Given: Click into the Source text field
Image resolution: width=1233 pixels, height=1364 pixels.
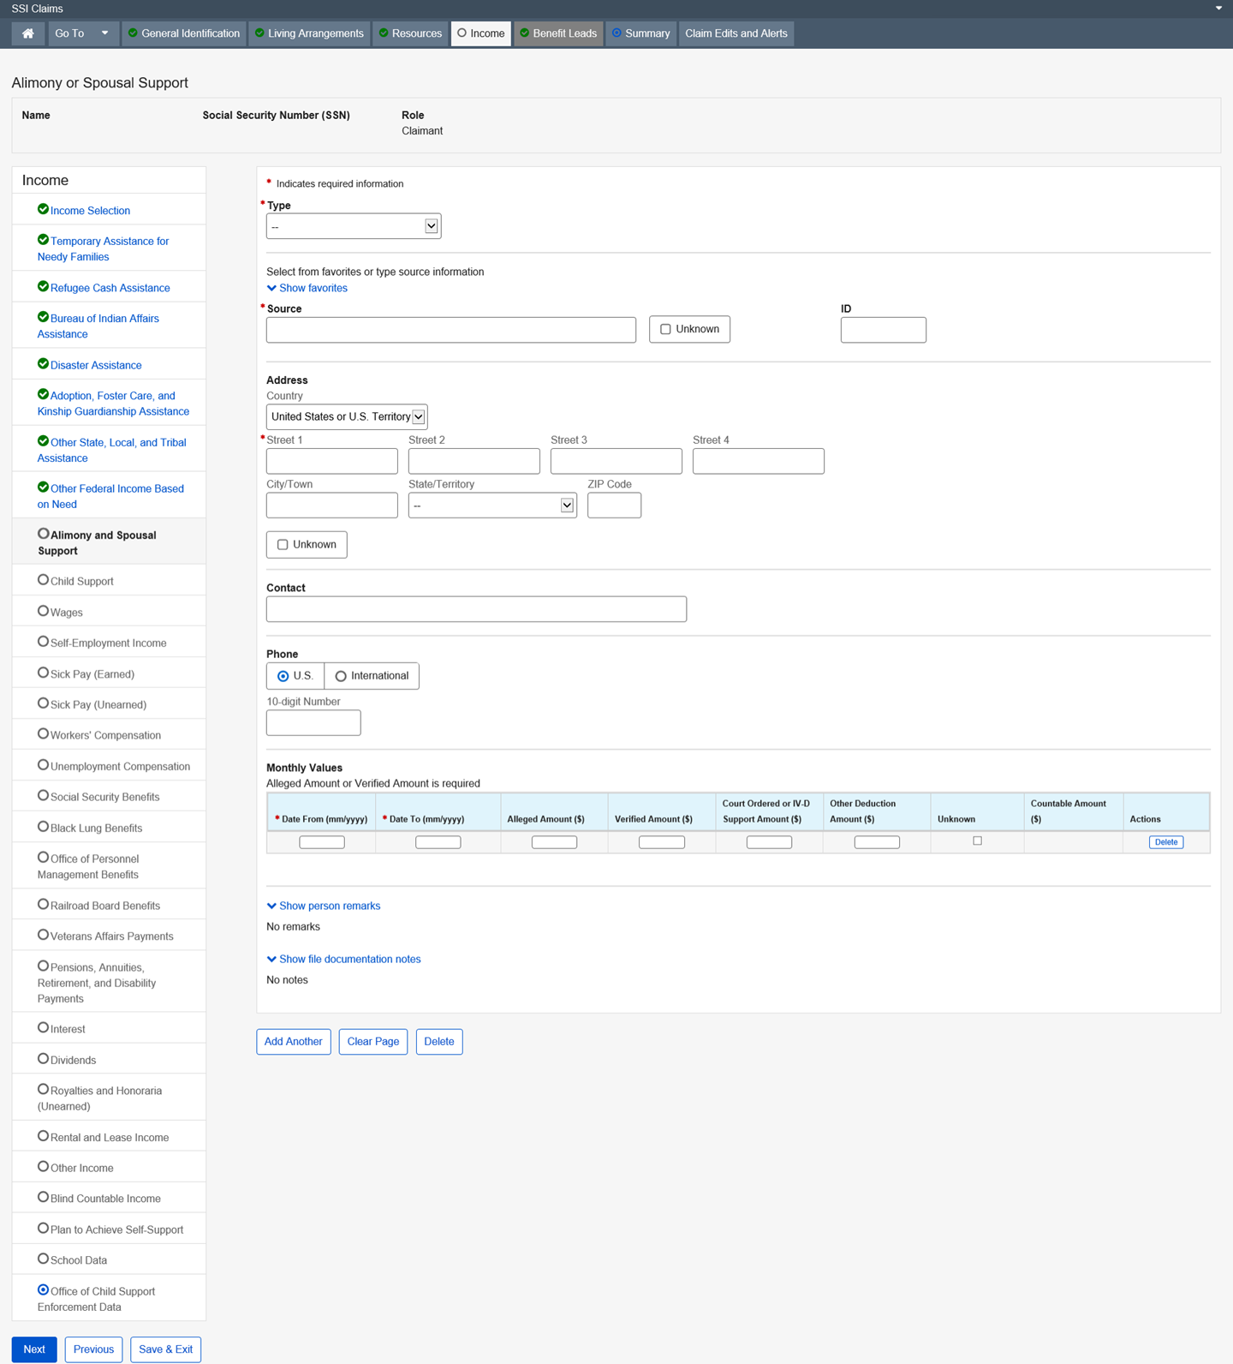Looking at the screenshot, I should [450, 330].
